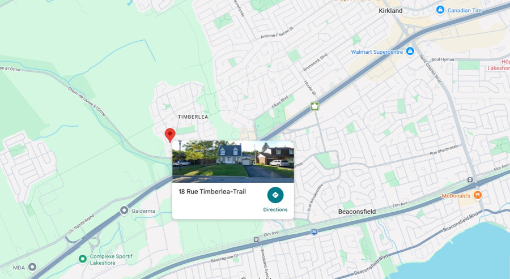The height and width of the screenshot is (279, 510).
Task: Click the Galderma place marker icon
Action: 124,211
